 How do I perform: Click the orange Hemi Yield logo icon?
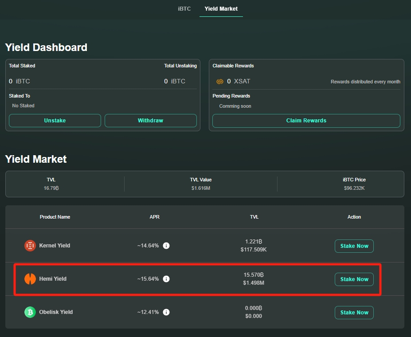(x=30, y=279)
